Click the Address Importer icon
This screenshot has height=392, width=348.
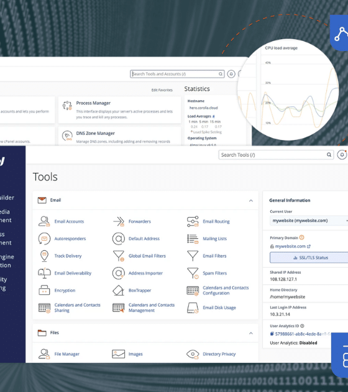(x=119, y=273)
